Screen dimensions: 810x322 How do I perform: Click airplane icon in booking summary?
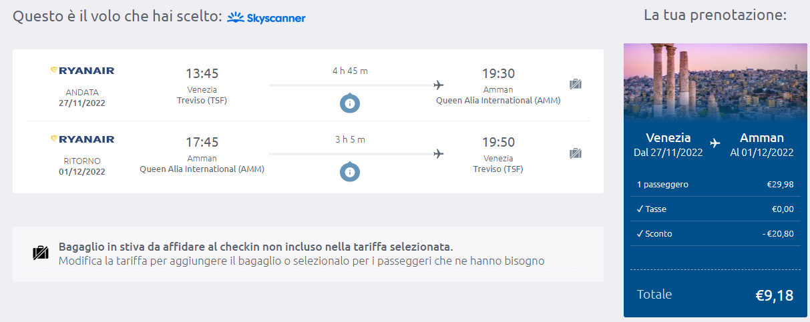[x=715, y=143]
